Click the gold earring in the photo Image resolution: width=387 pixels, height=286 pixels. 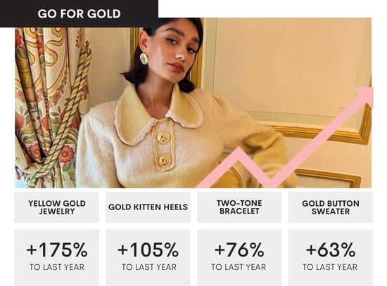click(144, 58)
